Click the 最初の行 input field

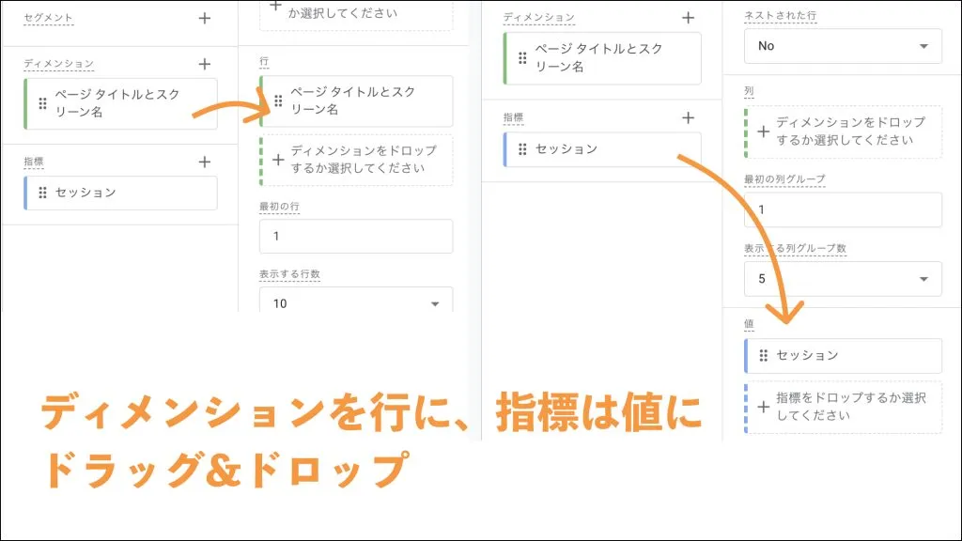point(356,236)
